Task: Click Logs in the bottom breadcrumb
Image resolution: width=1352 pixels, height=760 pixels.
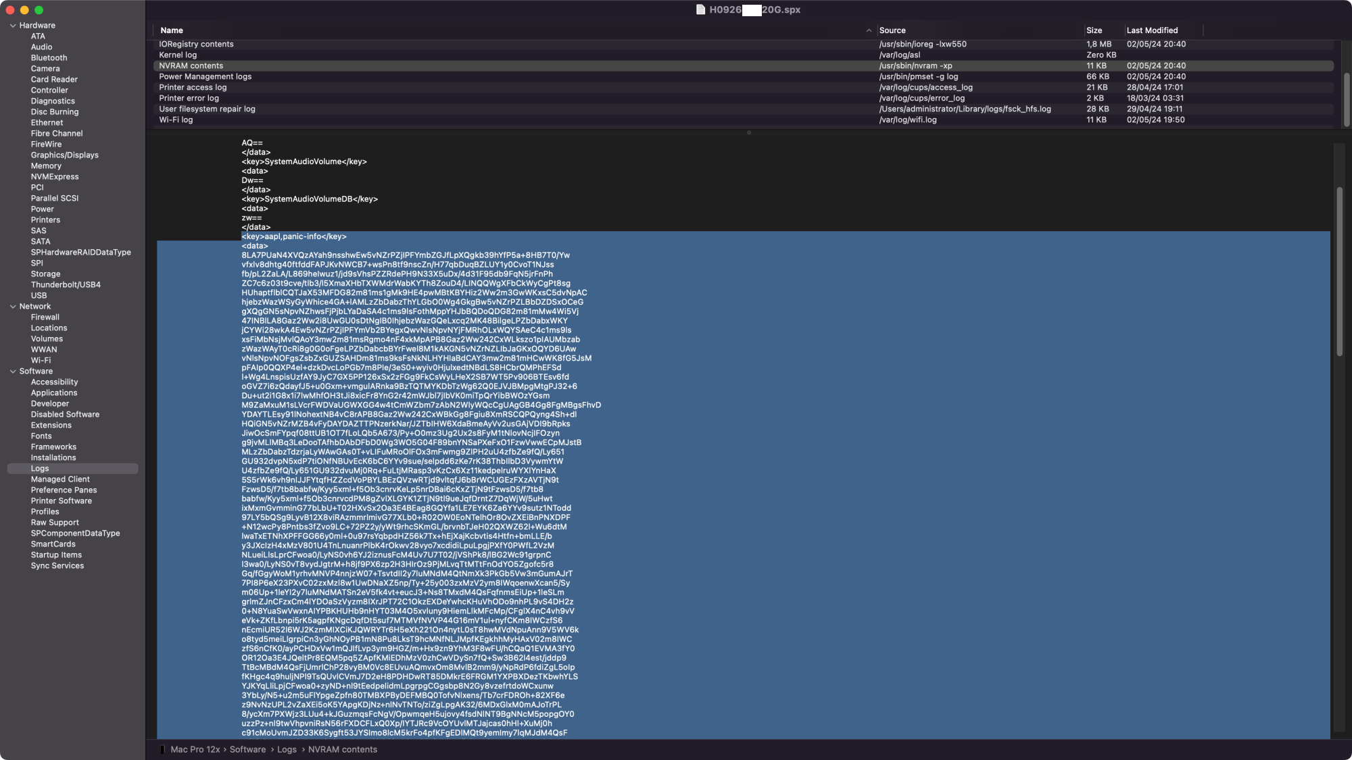Action: tap(287, 749)
